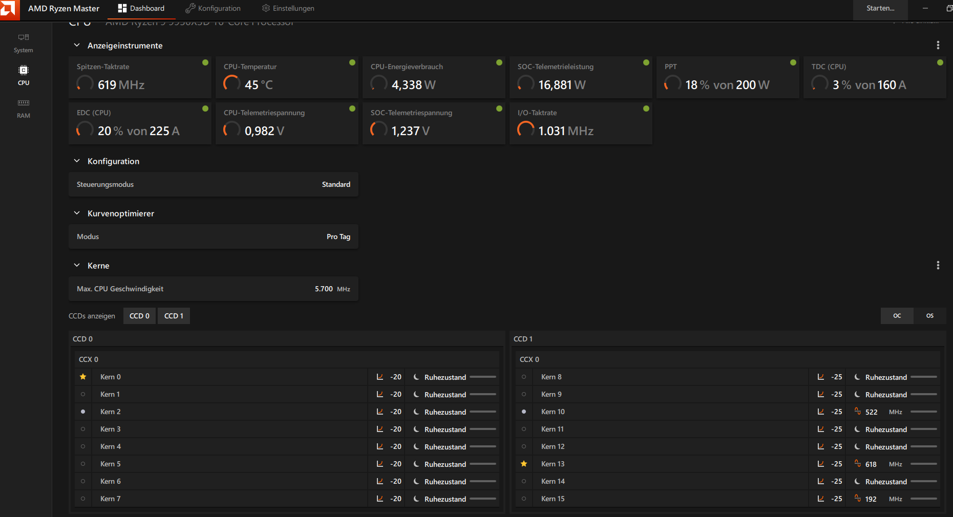Click the CCD 1 panel header label
The height and width of the screenshot is (517, 953).
[523, 339]
